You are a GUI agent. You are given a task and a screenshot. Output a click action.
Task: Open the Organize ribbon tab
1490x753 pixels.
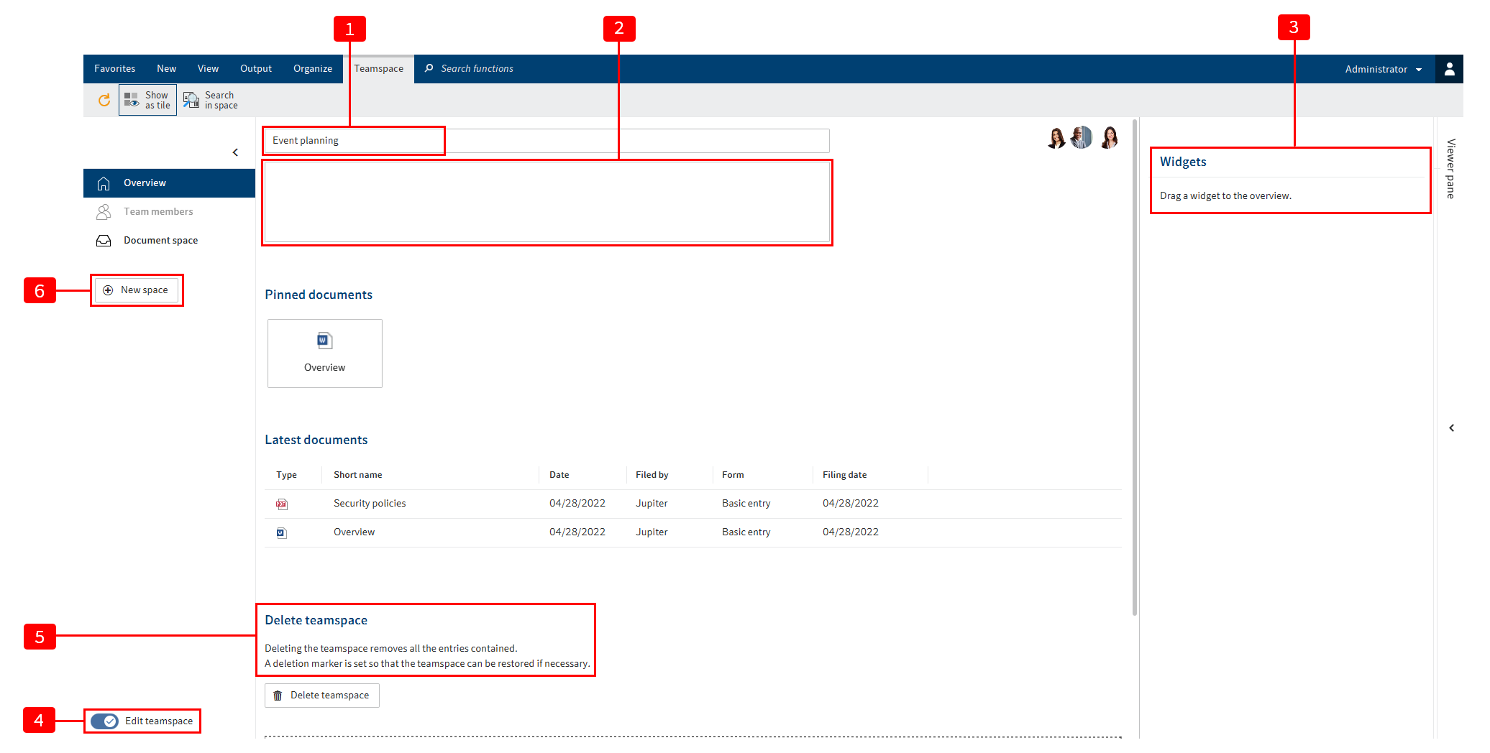(x=312, y=69)
